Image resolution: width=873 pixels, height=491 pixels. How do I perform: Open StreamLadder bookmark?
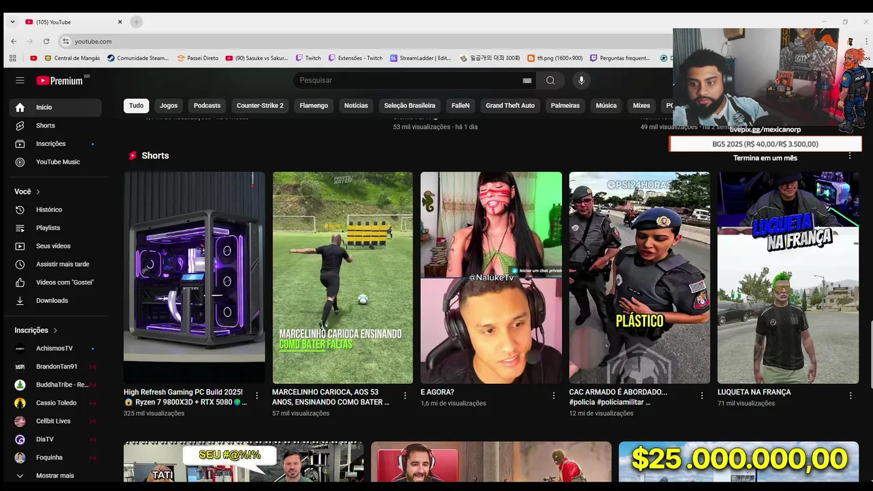point(420,58)
